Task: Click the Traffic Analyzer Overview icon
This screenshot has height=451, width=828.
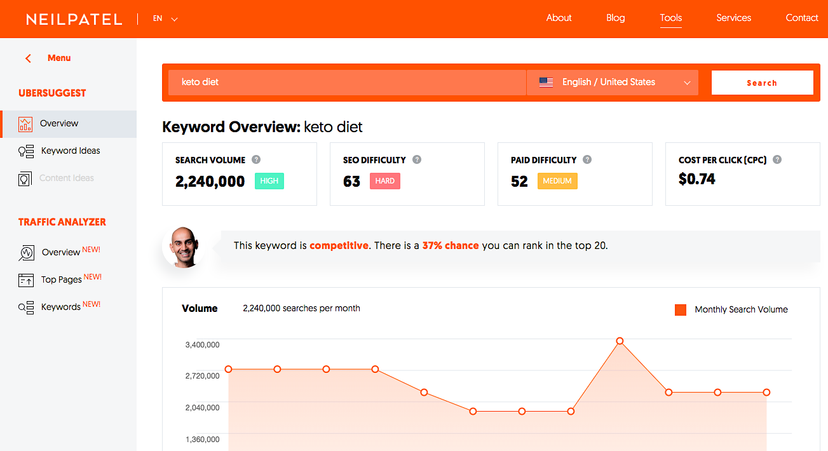Action: coord(26,253)
